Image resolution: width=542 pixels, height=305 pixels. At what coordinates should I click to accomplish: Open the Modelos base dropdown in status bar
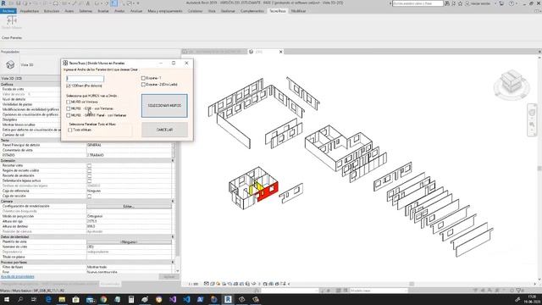379,291
